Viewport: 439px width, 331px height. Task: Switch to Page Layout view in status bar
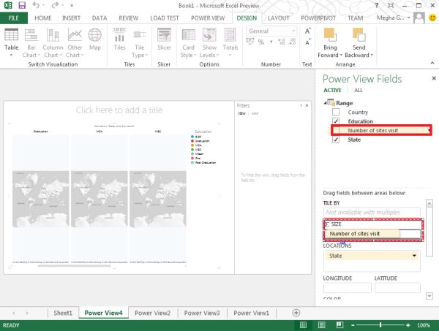click(322, 325)
